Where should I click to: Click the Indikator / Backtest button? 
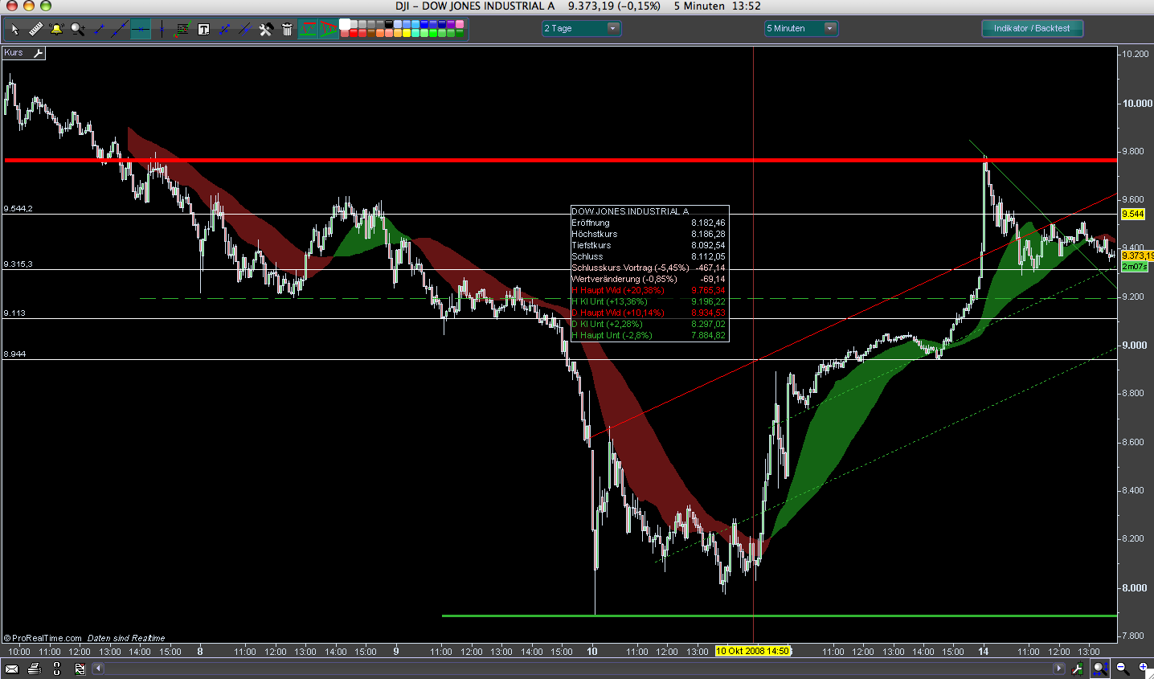(1032, 28)
